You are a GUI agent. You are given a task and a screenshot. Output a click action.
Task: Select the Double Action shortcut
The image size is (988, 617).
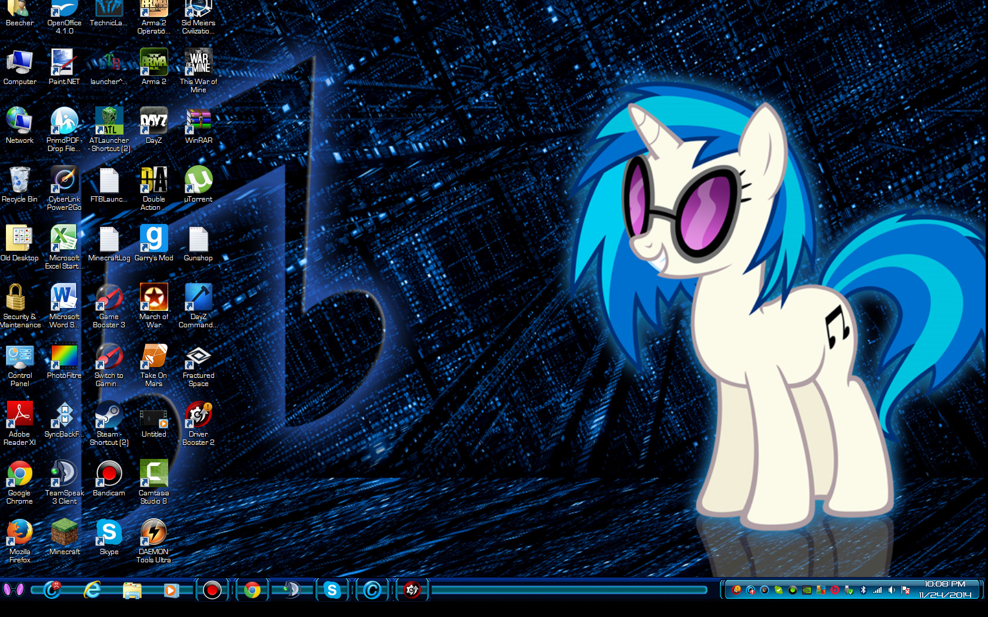point(153,188)
